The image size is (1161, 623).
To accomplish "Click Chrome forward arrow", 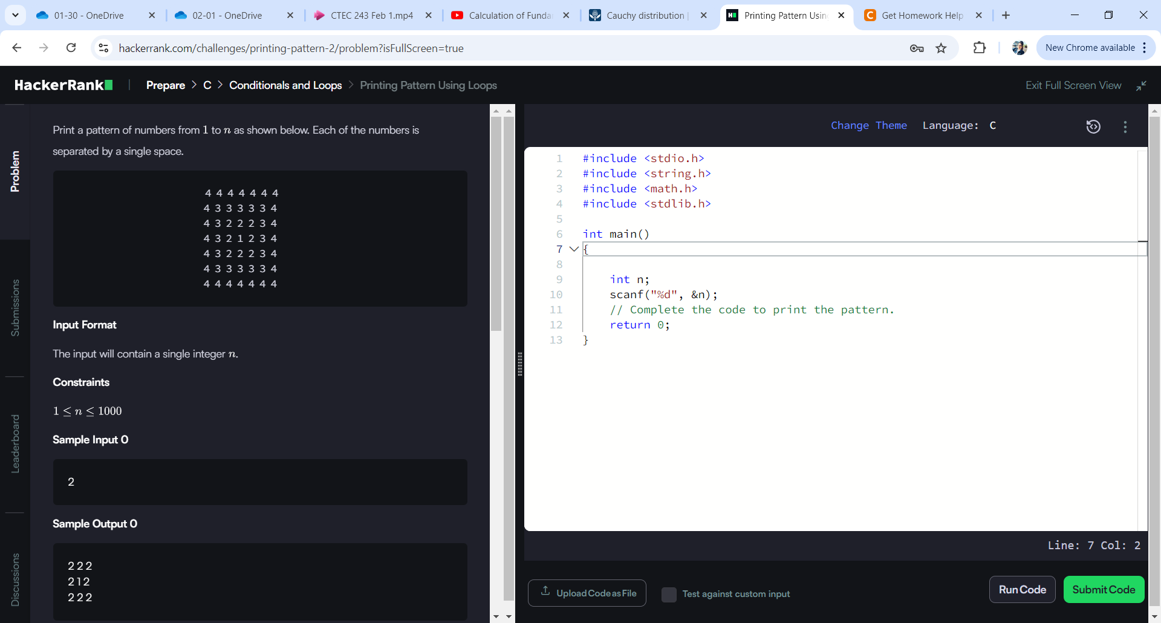I will pos(44,48).
